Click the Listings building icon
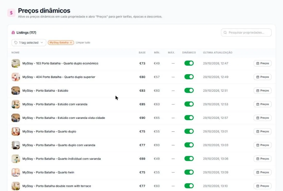This screenshot has height=191, width=283. pyautogui.click(x=13, y=33)
